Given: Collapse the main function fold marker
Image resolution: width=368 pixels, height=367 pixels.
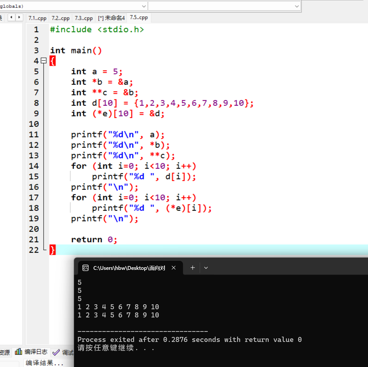Looking at the screenshot, I should pos(44,61).
